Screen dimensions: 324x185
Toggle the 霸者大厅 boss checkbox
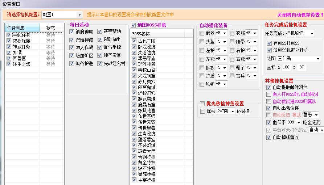(134, 151)
